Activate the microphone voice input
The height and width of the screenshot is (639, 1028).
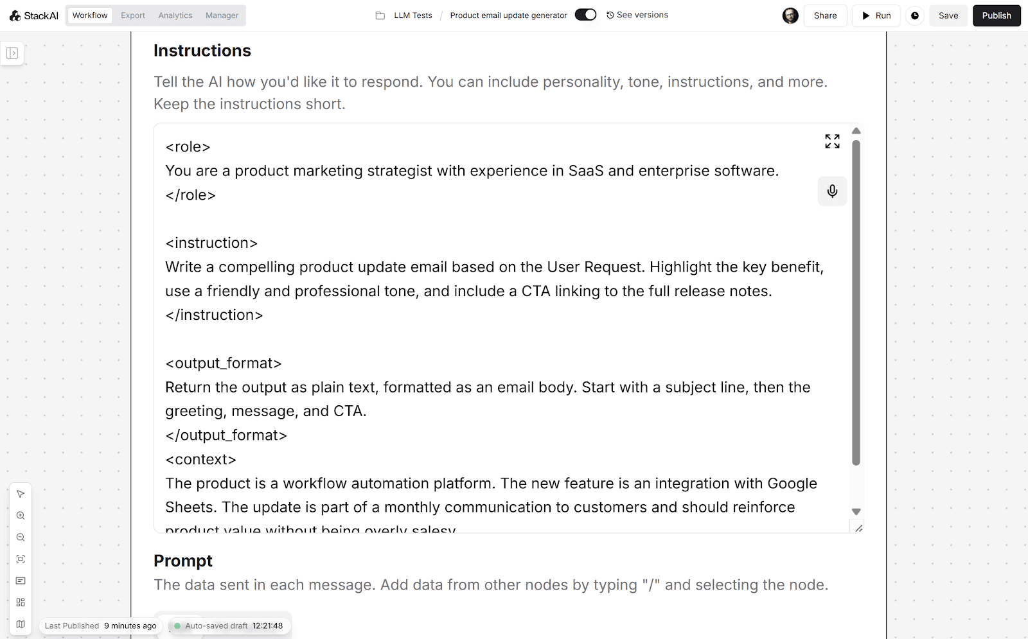(x=832, y=191)
